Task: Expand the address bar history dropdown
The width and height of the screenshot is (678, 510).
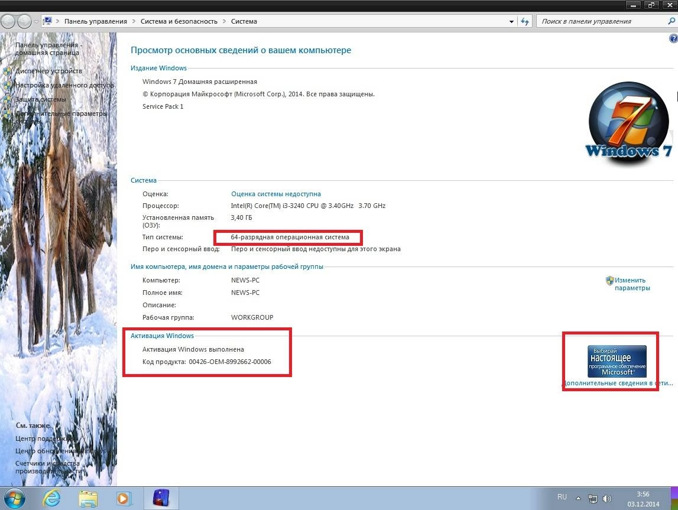Action: (x=511, y=21)
